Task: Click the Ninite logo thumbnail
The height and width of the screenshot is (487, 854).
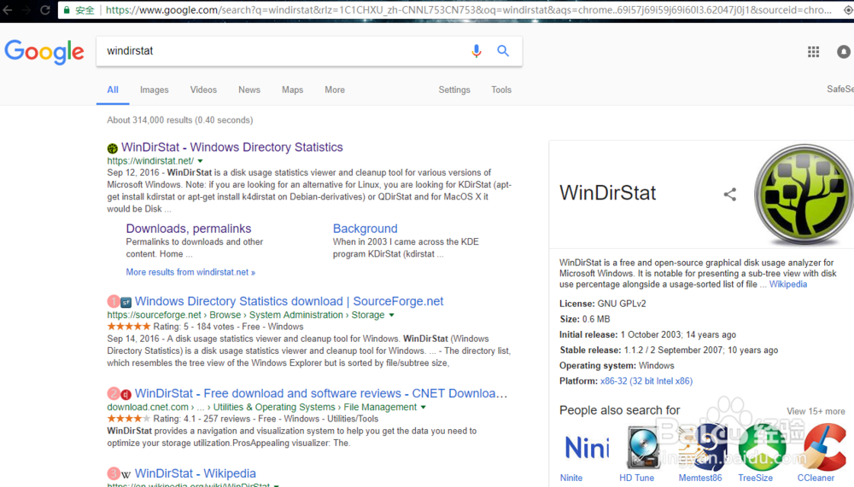Action: point(588,448)
